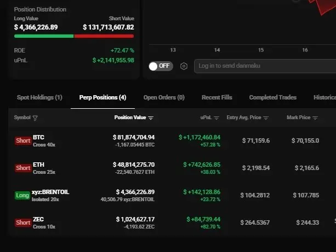Click the ZEC symbol name
Viewport: 336px width, 252px height.
click(x=38, y=219)
